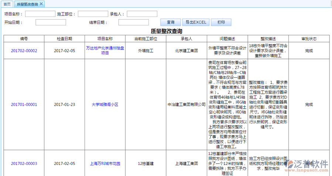This screenshot has width=332, height=176.
Task: Open record 201701-00001
Action: click(x=24, y=105)
